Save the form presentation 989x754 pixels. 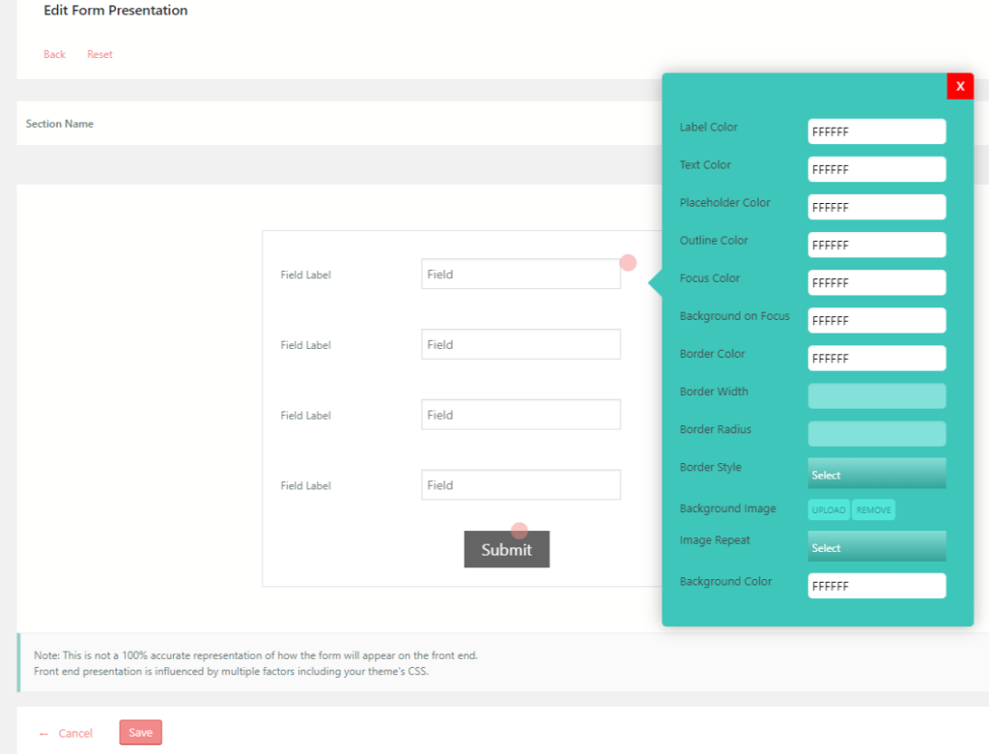[140, 732]
